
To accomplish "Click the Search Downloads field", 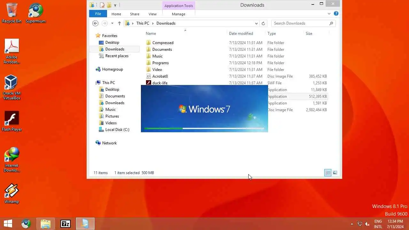I will pos(303,23).
